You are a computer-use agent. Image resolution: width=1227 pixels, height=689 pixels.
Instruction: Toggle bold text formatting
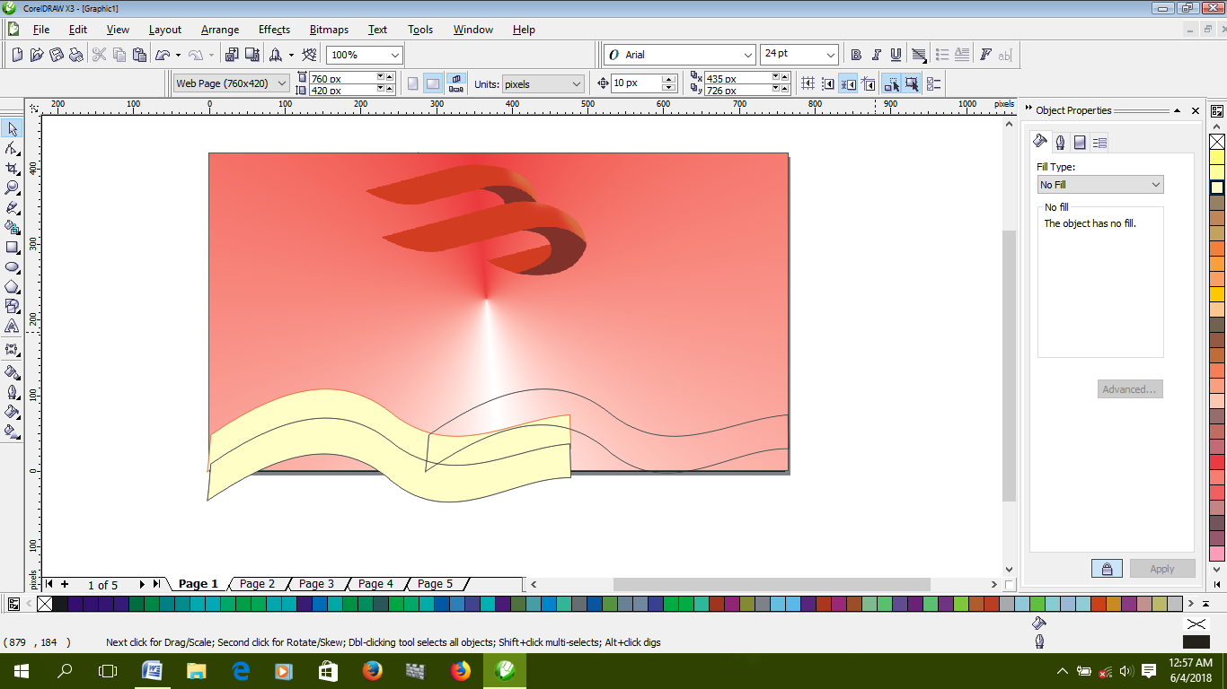[x=855, y=54]
